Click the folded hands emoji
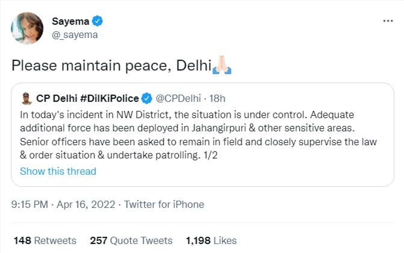The image size is (404, 253). point(222,65)
